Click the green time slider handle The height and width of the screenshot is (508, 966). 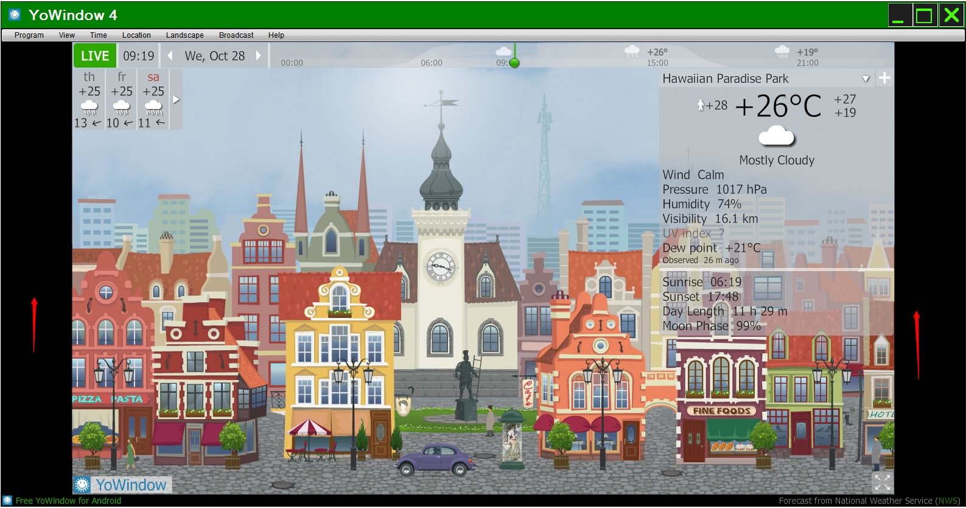(x=514, y=63)
